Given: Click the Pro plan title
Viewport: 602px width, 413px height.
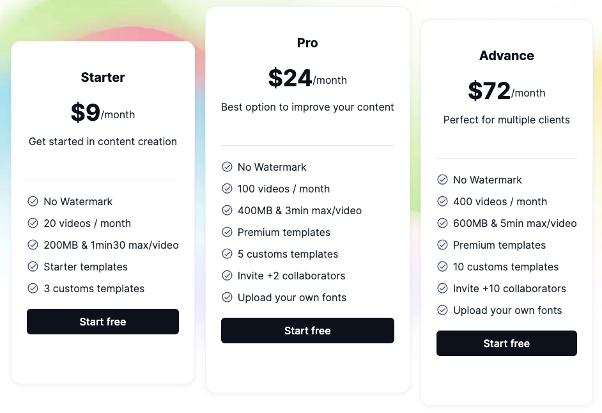Looking at the screenshot, I should 307,43.
